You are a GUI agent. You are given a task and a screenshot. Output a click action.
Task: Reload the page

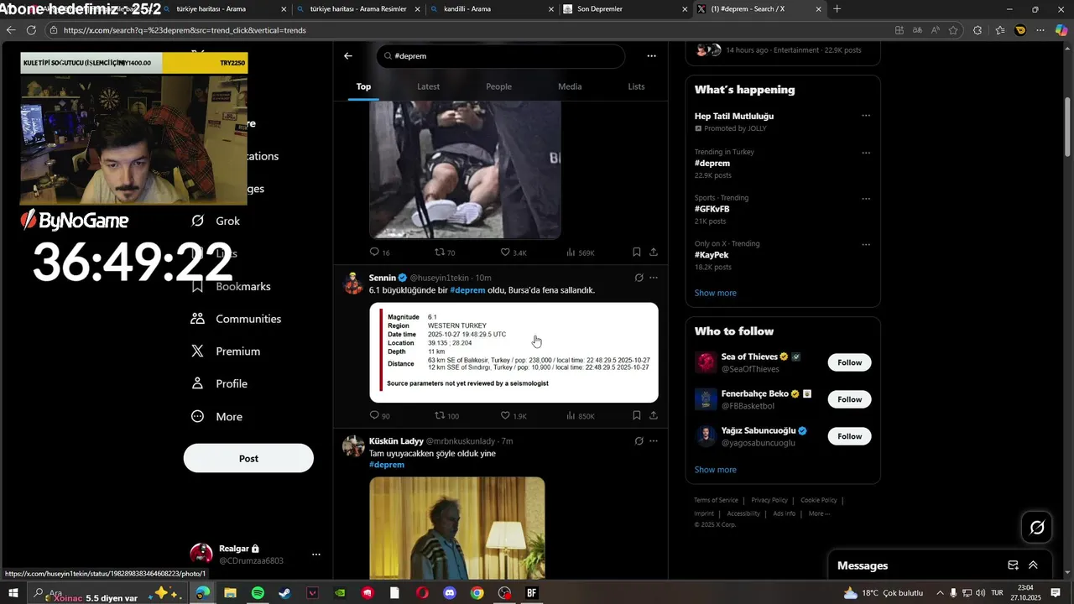pyautogui.click(x=31, y=30)
